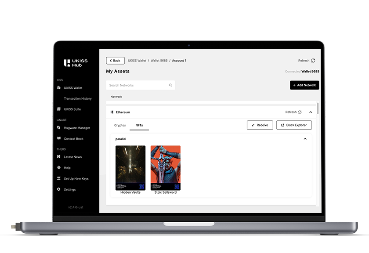The height and width of the screenshot is (253, 369).
Task: Click the UKISS Suite sidebar icon
Action: click(x=58, y=109)
